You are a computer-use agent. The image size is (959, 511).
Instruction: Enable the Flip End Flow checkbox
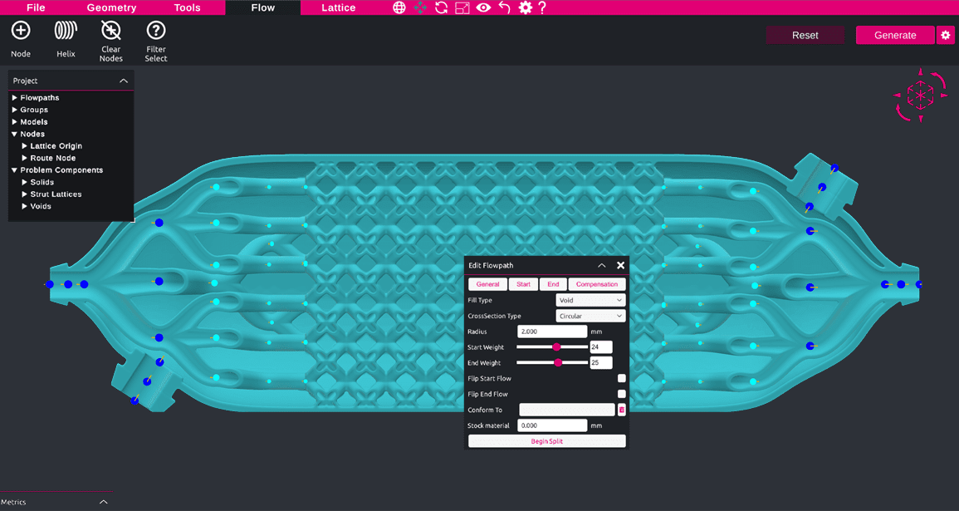coord(621,395)
